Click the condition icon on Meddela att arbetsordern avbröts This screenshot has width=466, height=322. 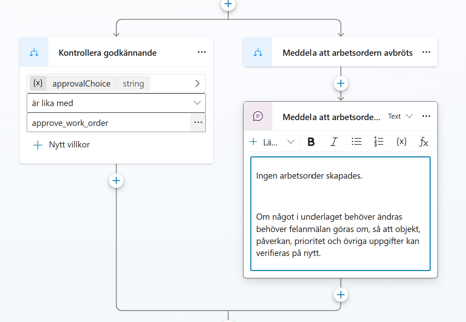click(x=258, y=52)
